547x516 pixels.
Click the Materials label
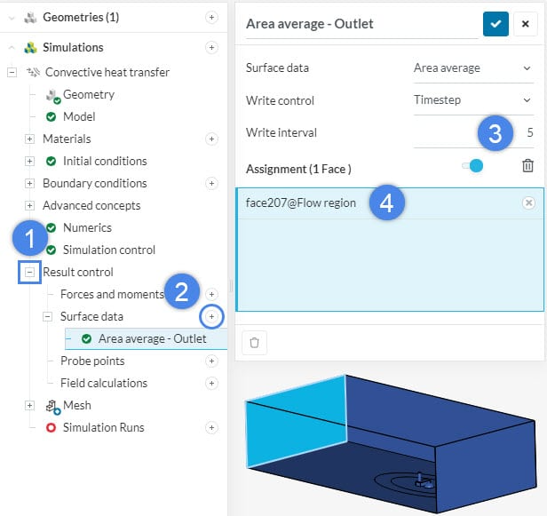click(67, 139)
